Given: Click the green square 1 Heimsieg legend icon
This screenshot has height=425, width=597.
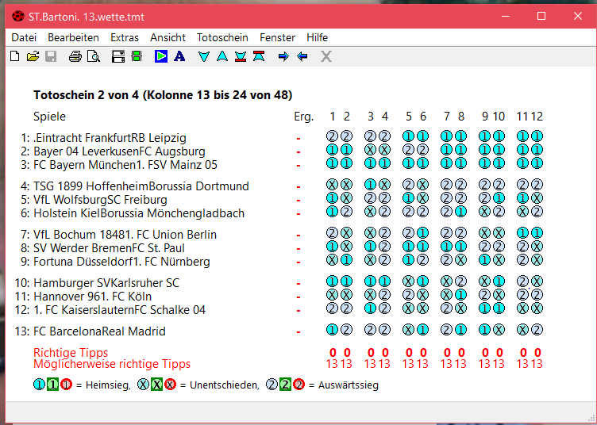Looking at the screenshot, I should pyautogui.click(x=52, y=385).
